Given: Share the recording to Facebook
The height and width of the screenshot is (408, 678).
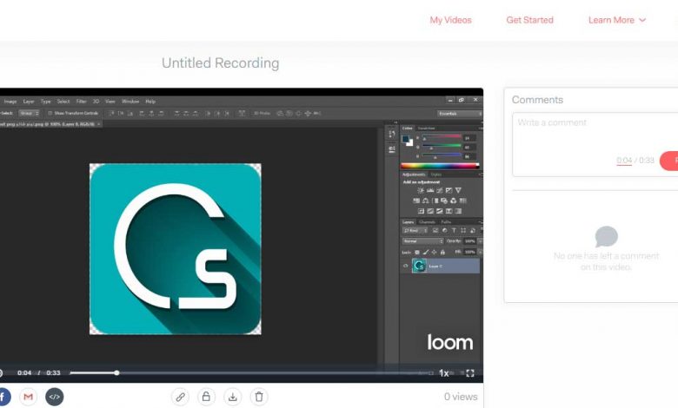Looking at the screenshot, I should (3, 397).
